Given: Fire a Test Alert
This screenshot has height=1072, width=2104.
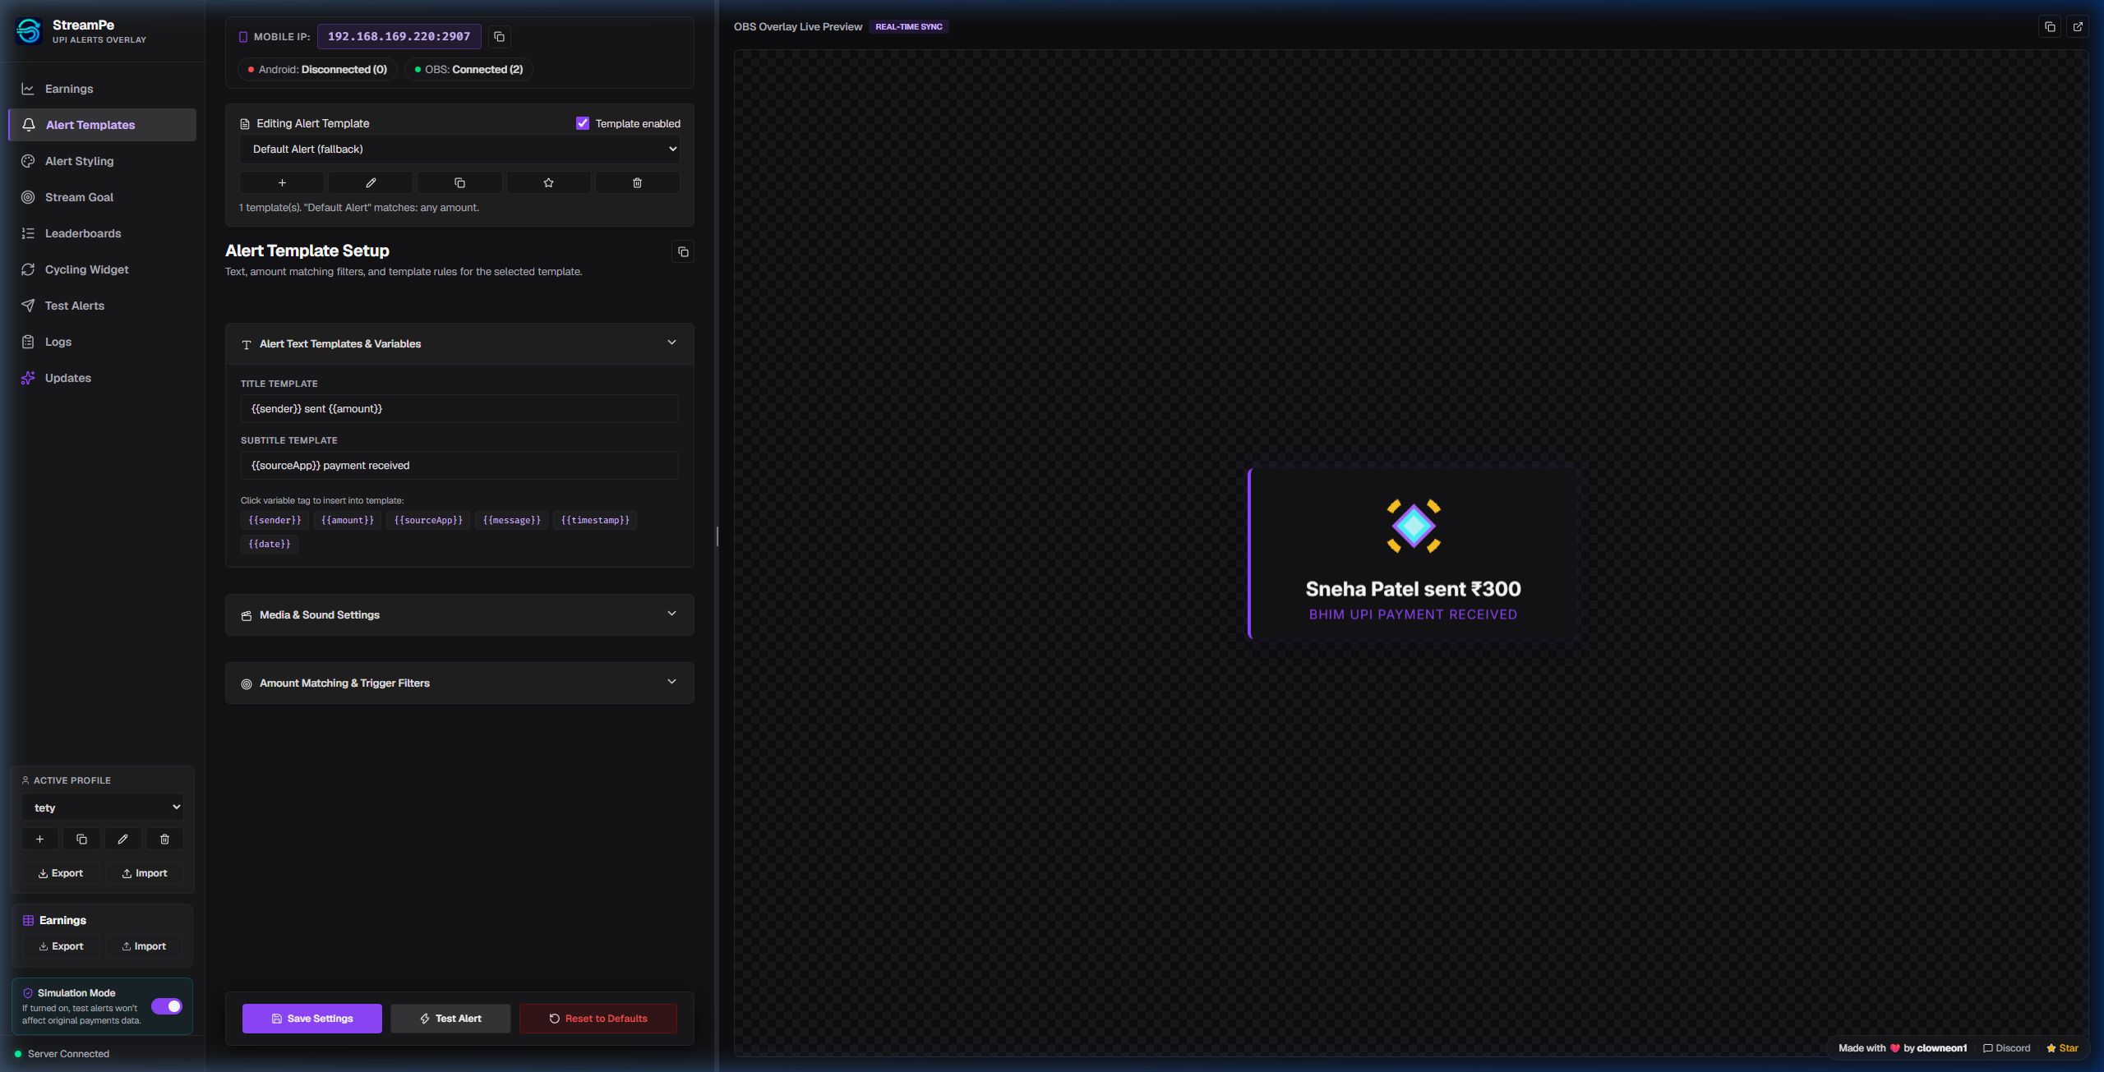Looking at the screenshot, I should [450, 1019].
